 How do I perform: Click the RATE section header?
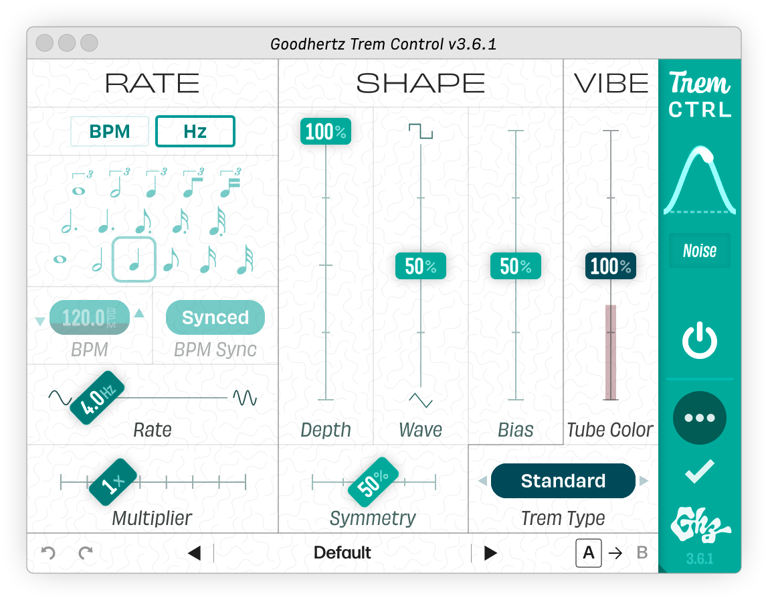153,83
